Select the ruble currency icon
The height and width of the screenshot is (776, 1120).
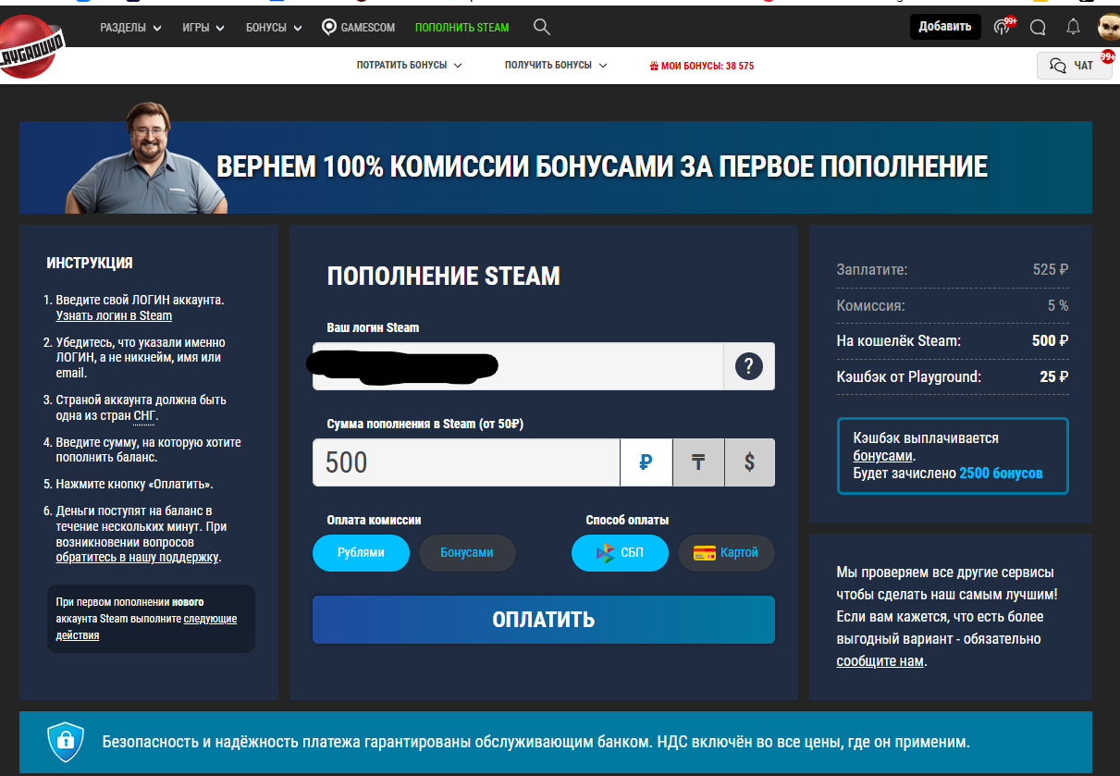(x=646, y=462)
